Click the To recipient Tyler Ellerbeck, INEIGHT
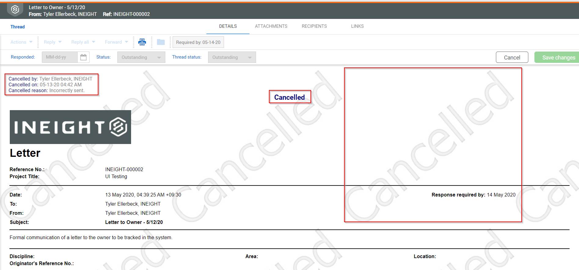 coord(133,204)
